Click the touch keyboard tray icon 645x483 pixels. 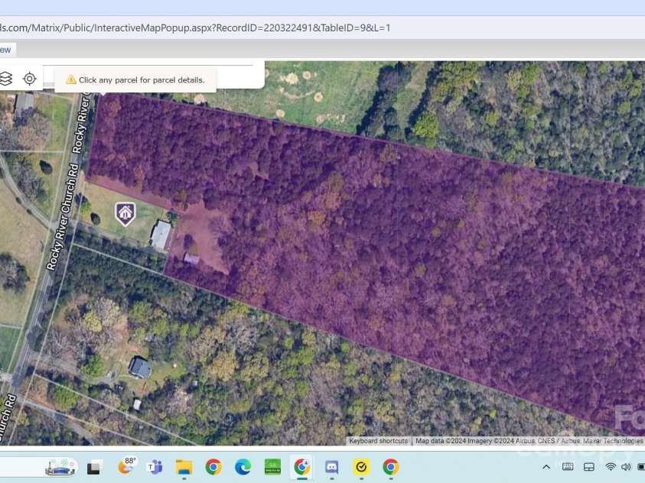(568, 467)
